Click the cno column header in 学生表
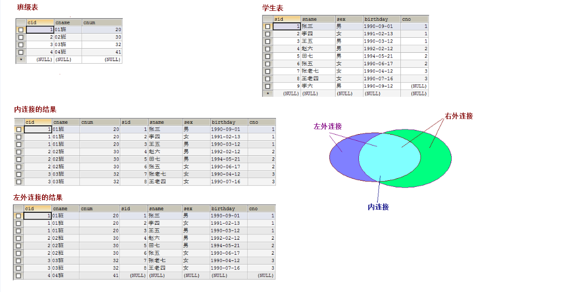 pos(414,19)
